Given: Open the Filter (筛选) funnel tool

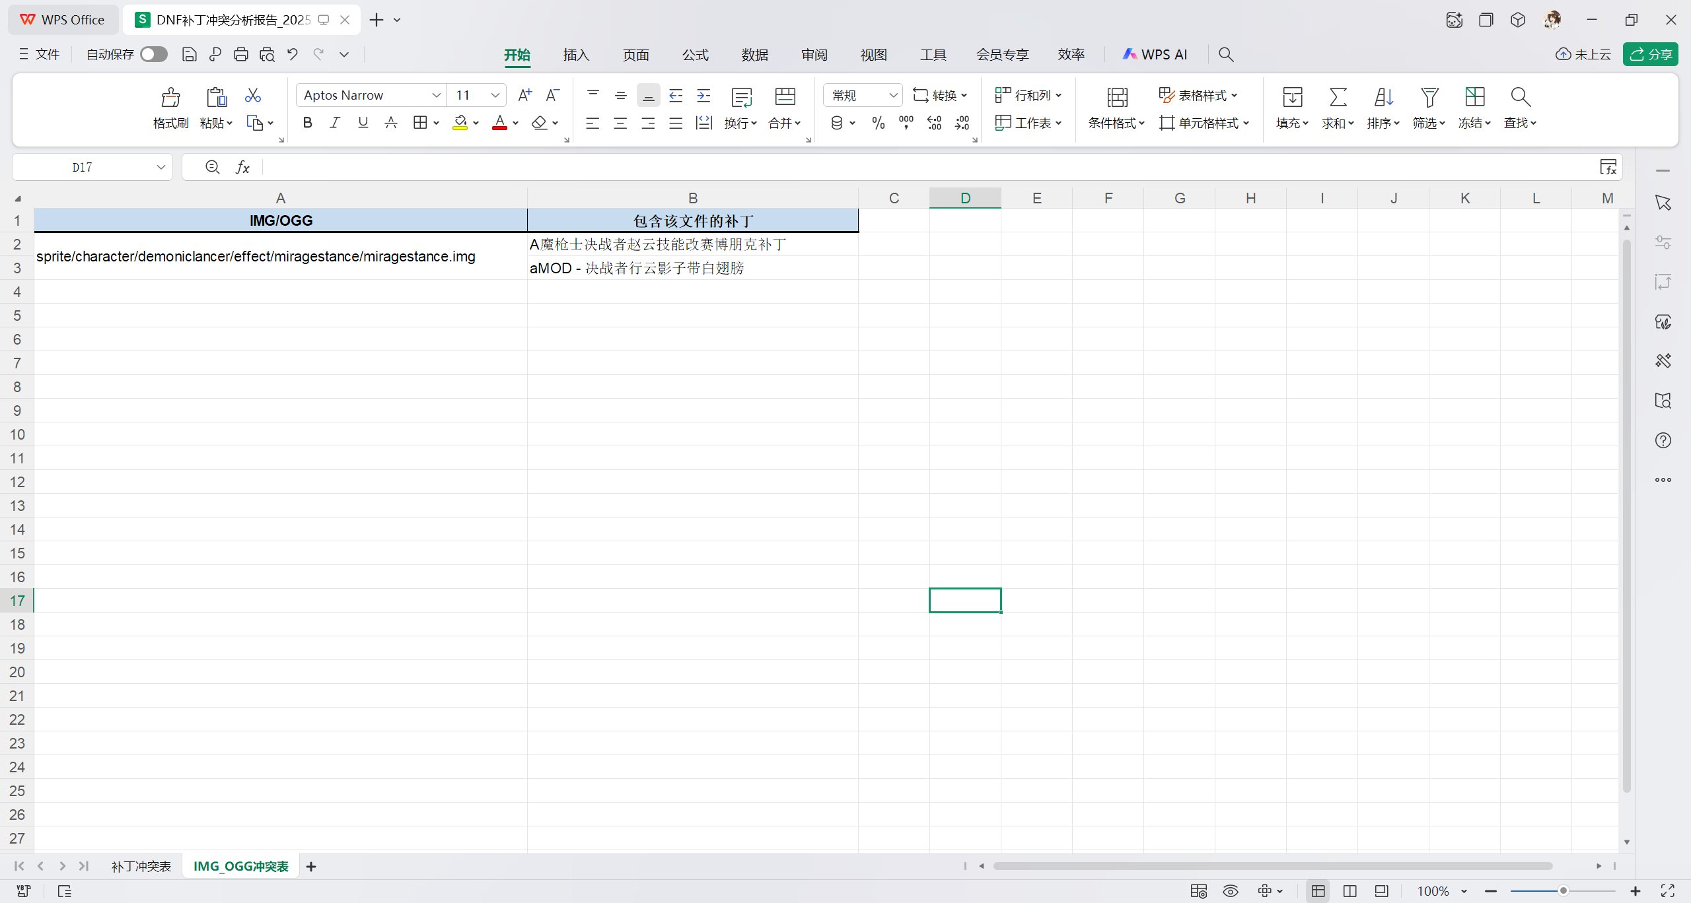Looking at the screenshot, I should tap(1429, 98).
